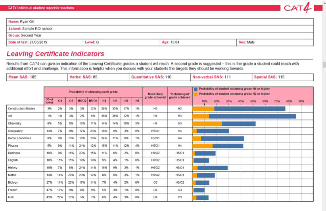Click the Home Economics row label
The image size is (326, 211).
coord(19,138)
